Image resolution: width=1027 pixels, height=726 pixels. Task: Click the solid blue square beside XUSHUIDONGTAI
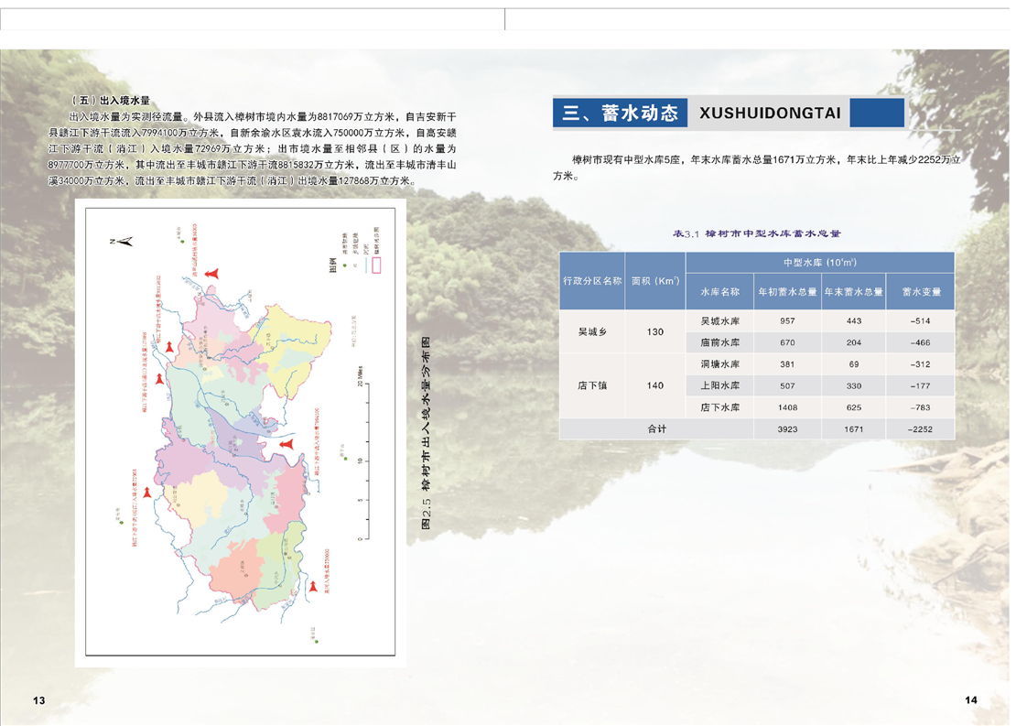(x=877, y=113)
